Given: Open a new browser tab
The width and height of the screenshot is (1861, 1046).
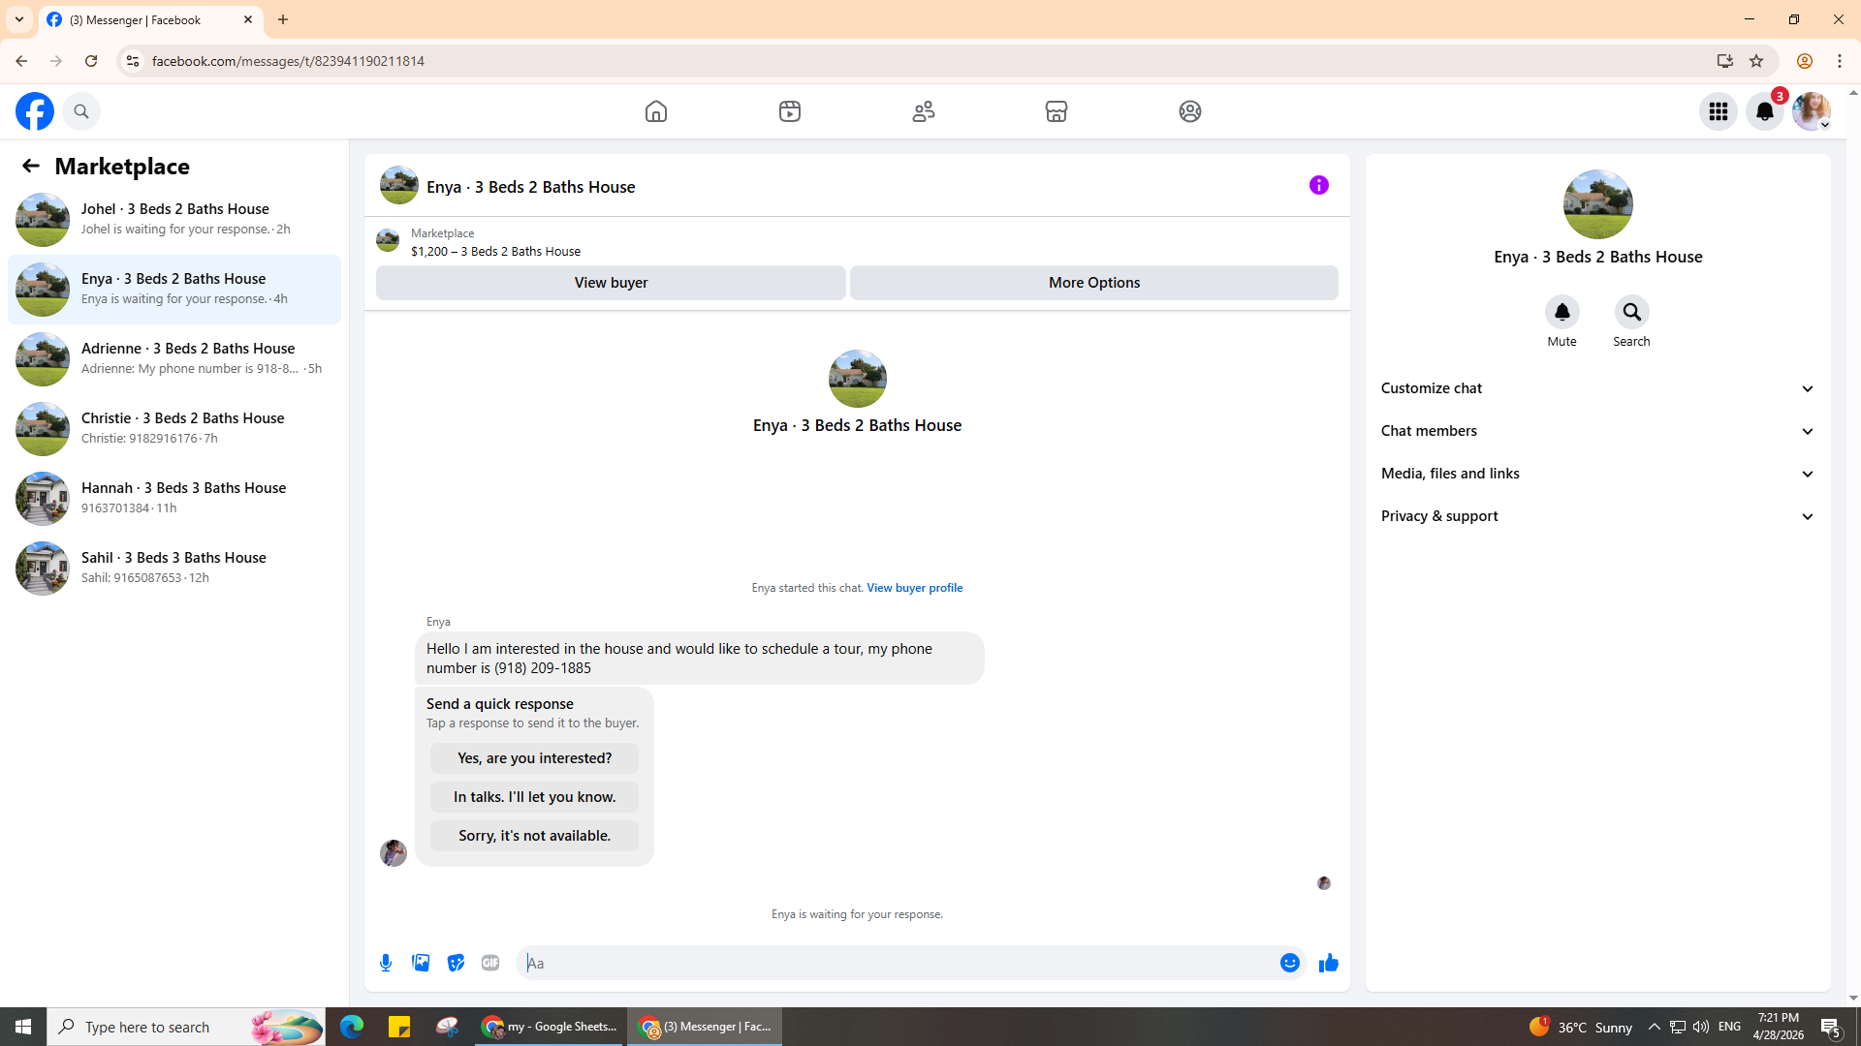Looking at the screenshot, I should click(283, 19).
